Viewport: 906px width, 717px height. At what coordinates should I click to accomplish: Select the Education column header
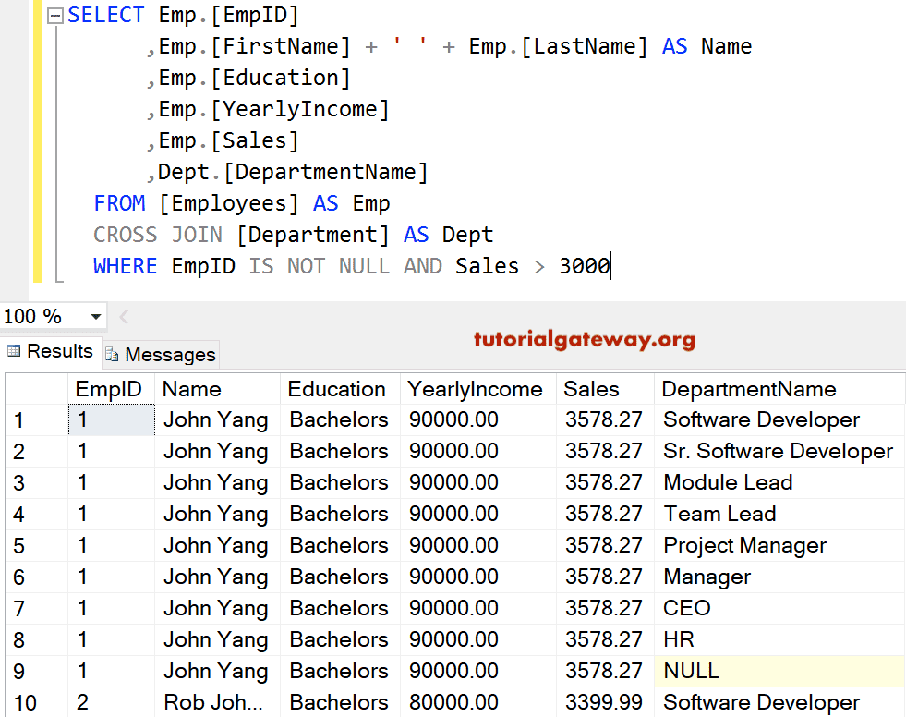tap(339, 389)
